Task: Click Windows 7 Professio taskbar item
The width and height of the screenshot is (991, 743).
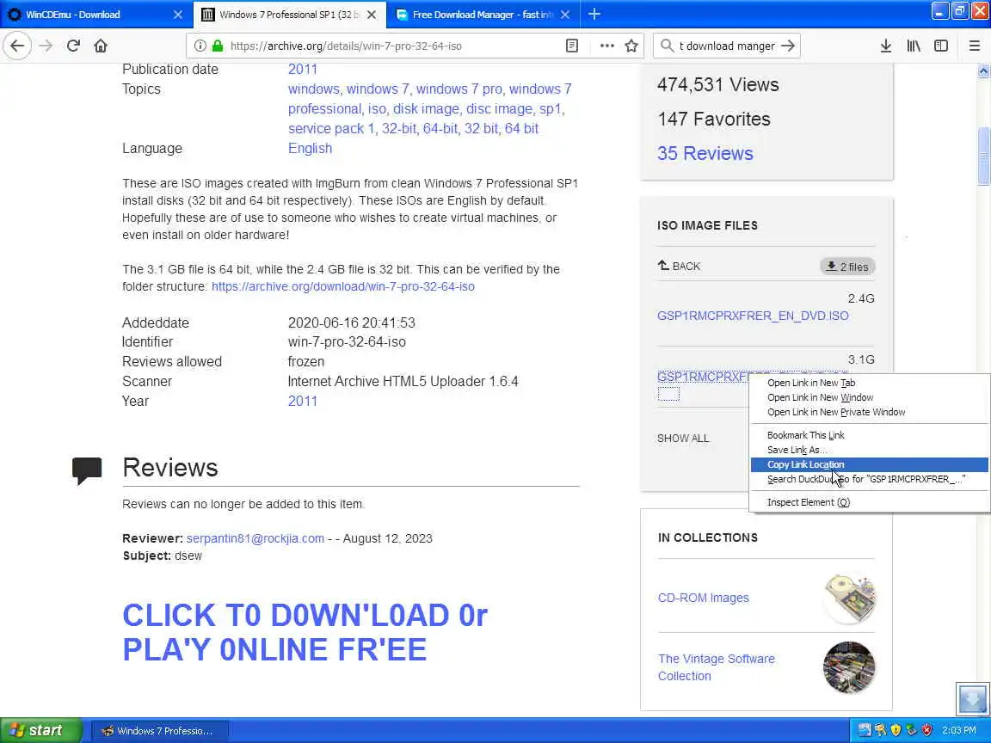Action: 158,731
